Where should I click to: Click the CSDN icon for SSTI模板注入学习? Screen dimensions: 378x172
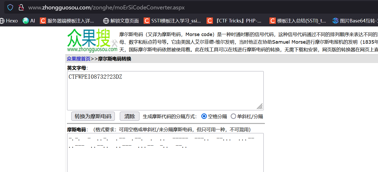147,20
